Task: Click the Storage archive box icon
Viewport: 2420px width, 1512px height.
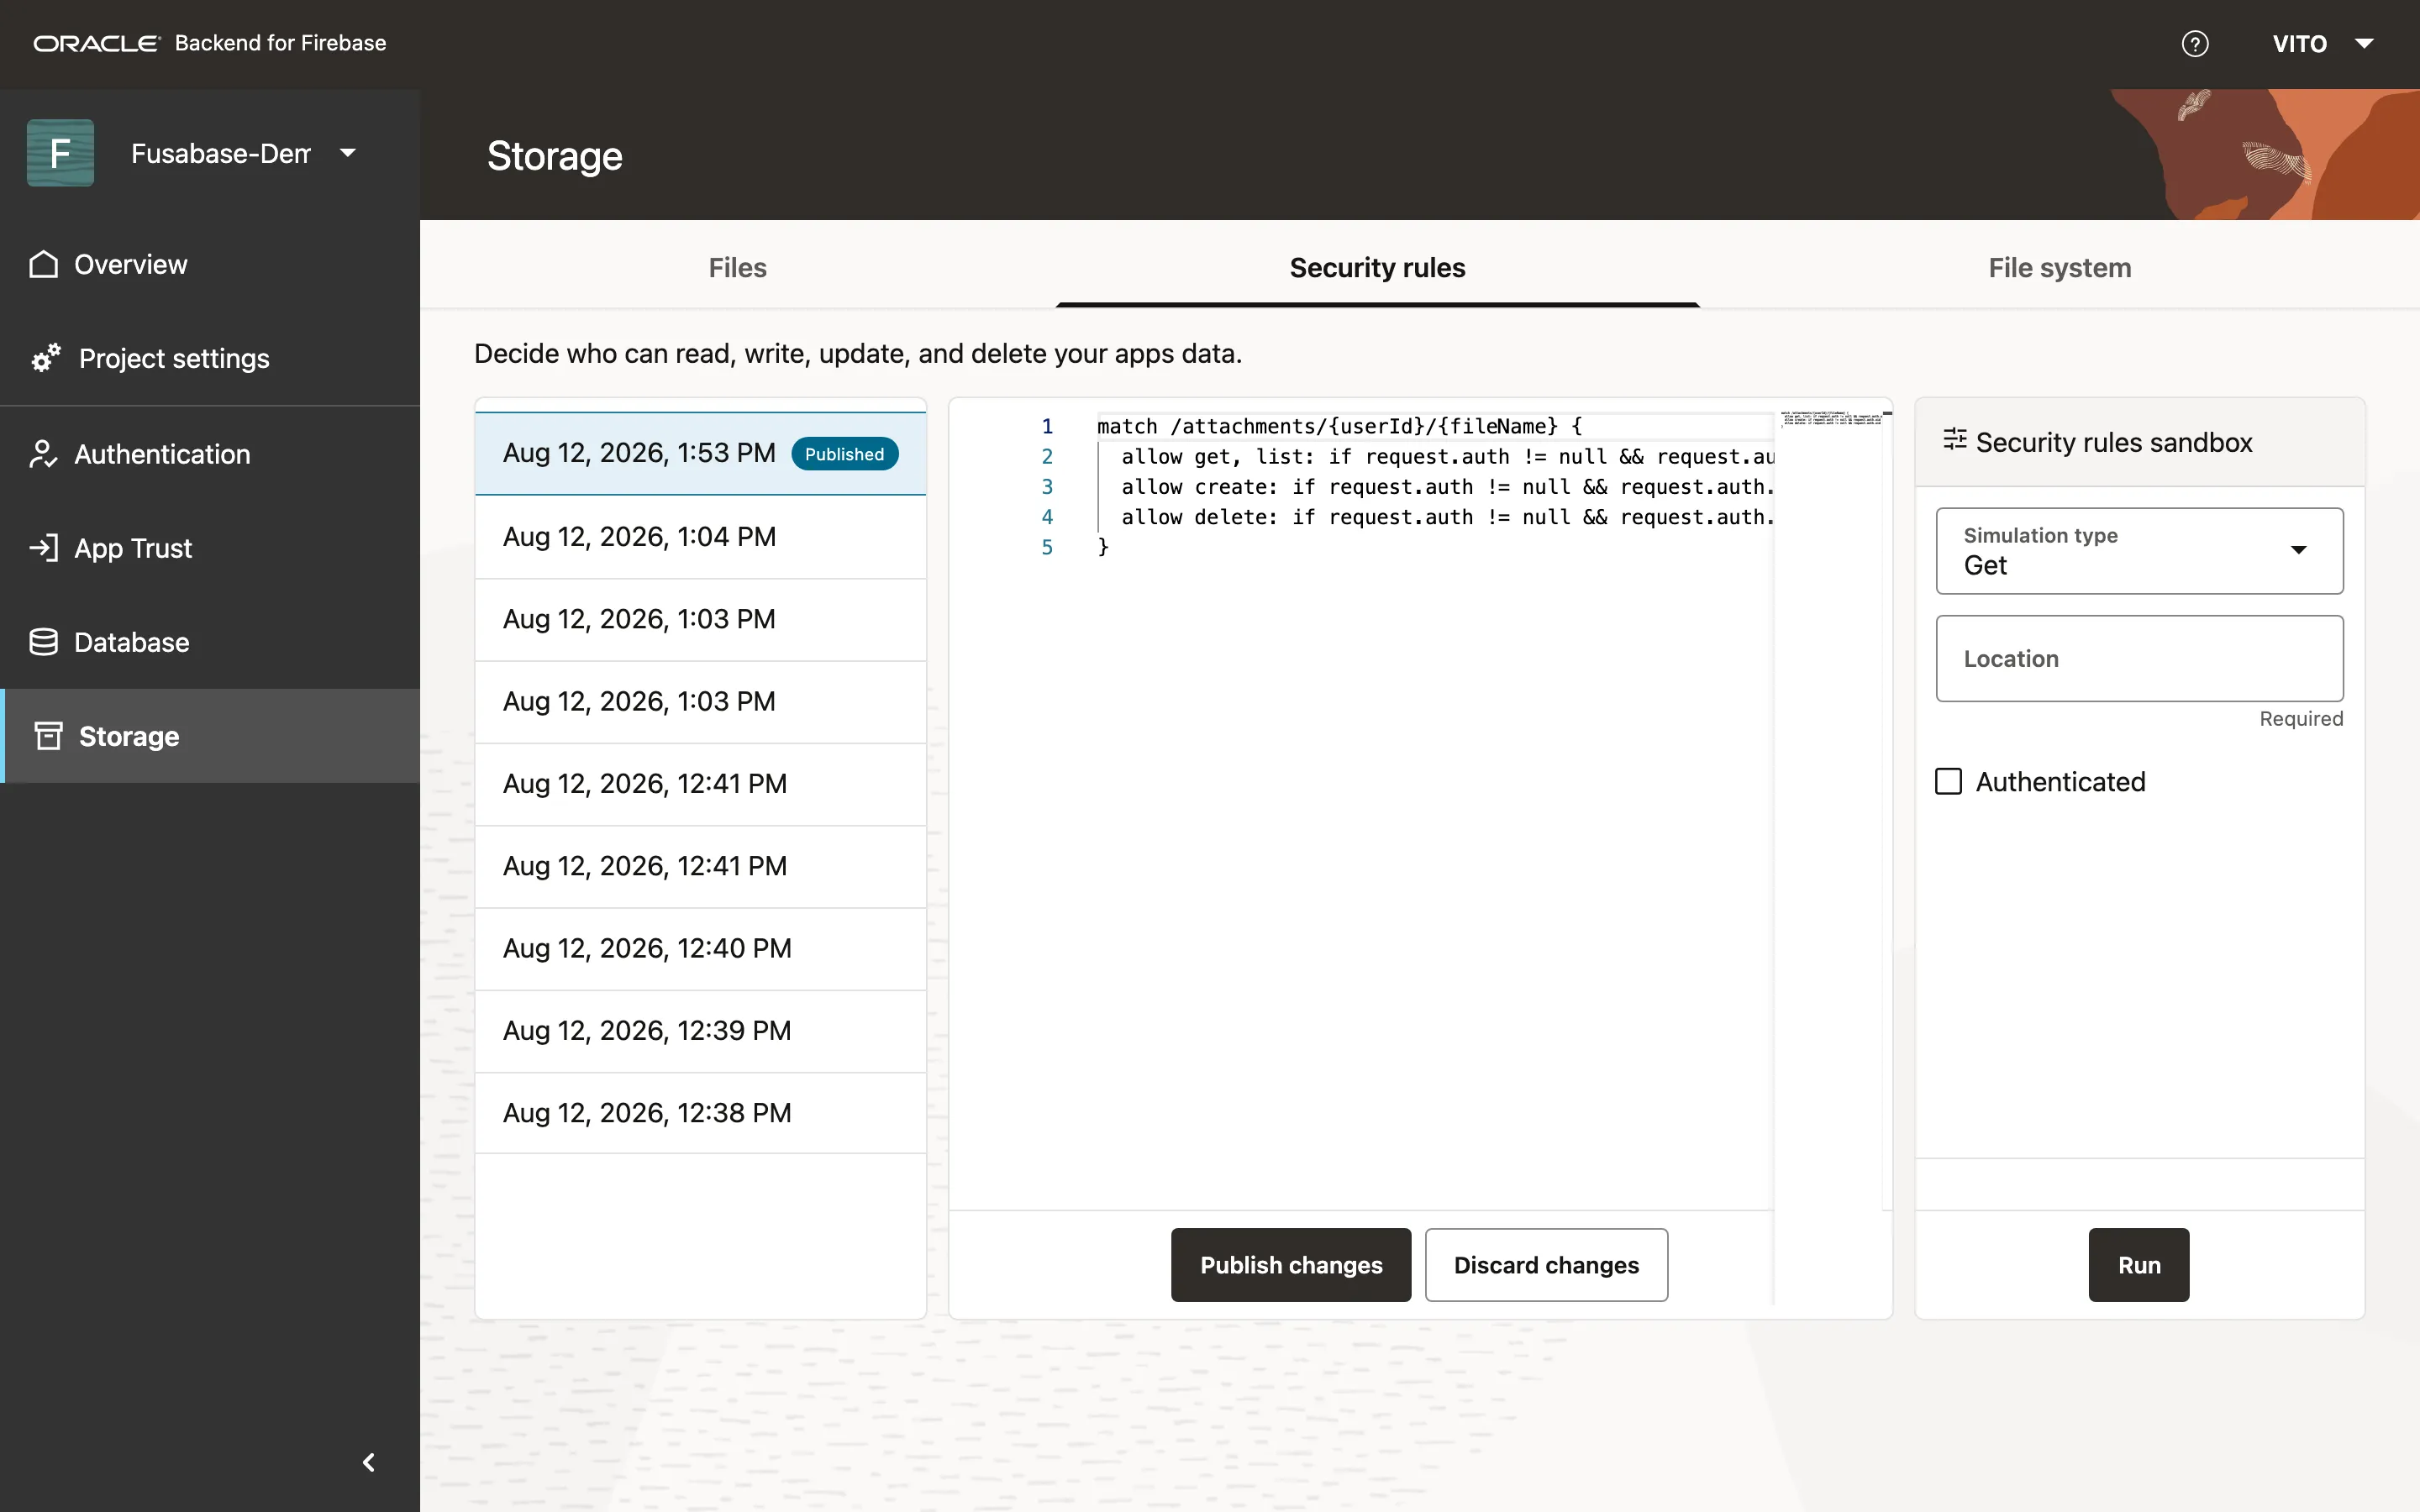Action: (48, 736)
